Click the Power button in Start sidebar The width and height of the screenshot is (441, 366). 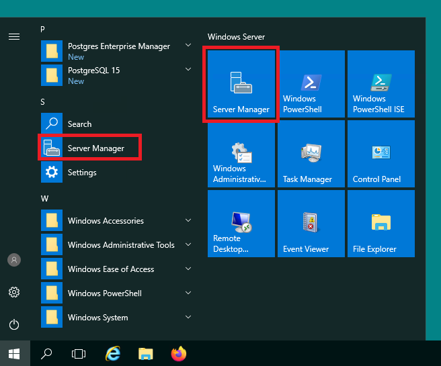[14, 325]
